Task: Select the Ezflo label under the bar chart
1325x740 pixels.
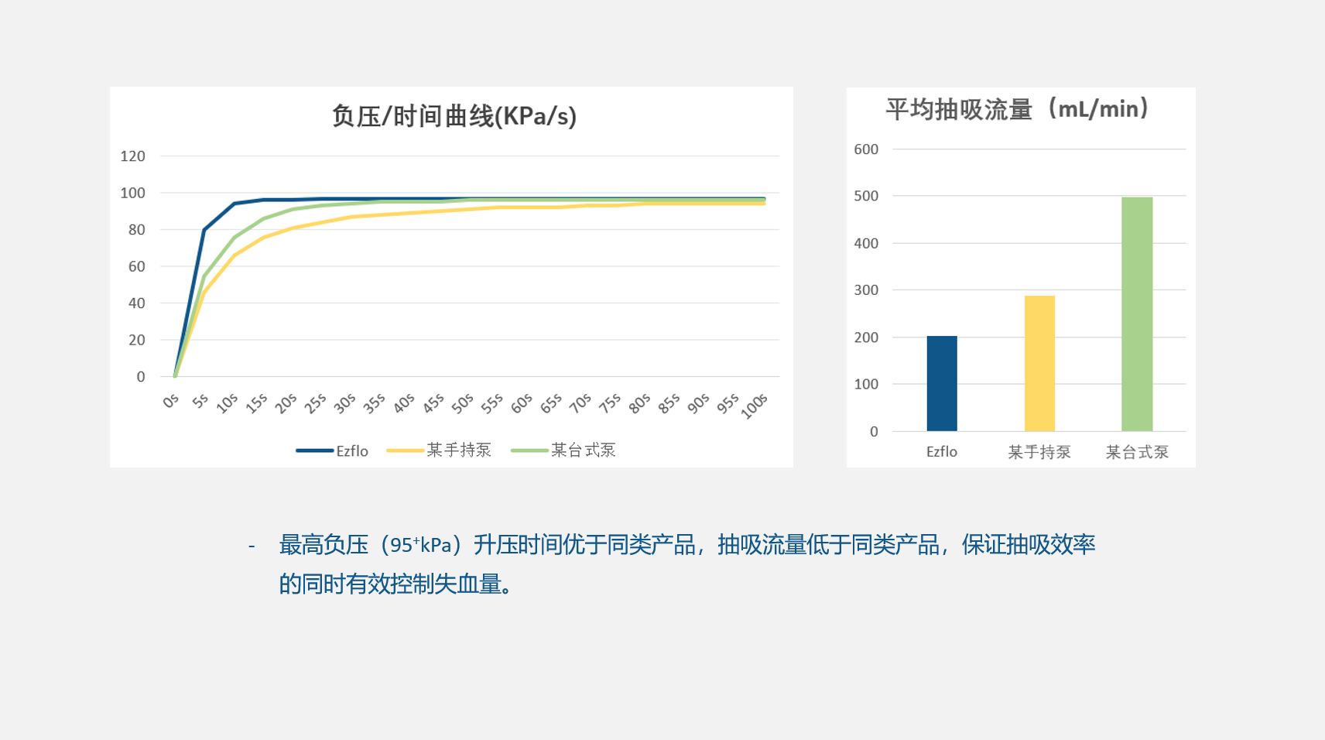Action: [x=941, y=451]
